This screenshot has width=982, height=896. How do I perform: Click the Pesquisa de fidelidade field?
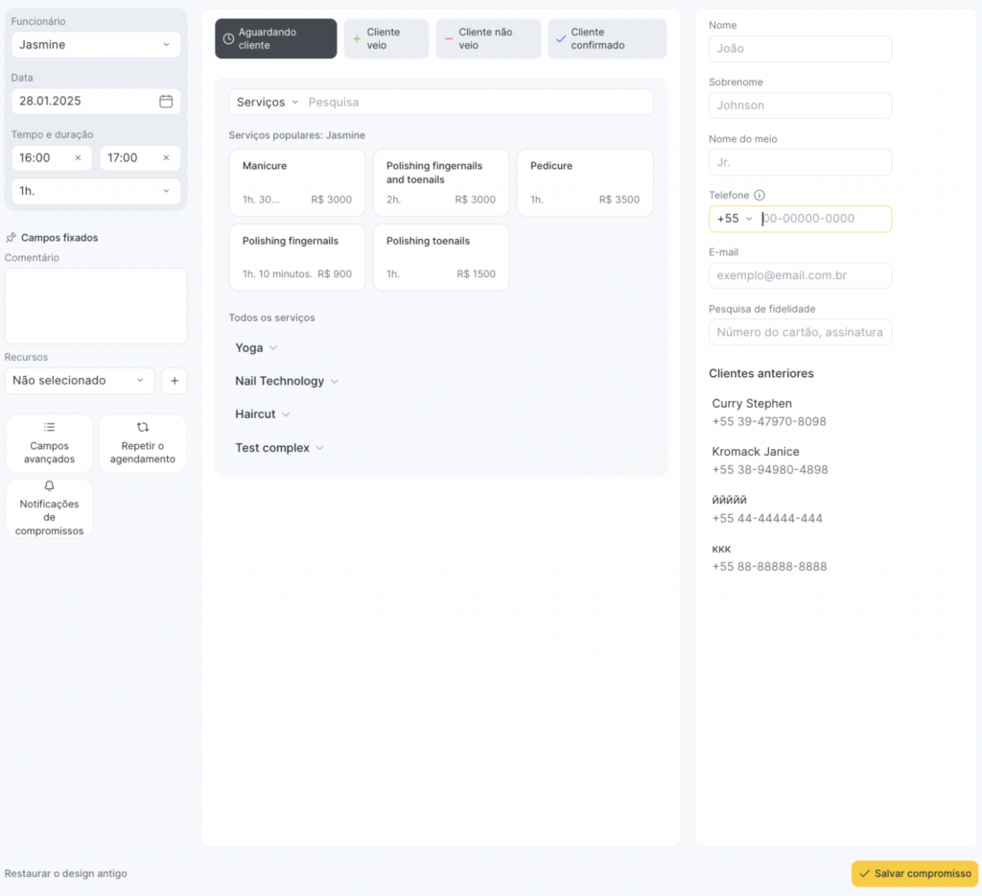pyautogui.click(x=800, y=332)
